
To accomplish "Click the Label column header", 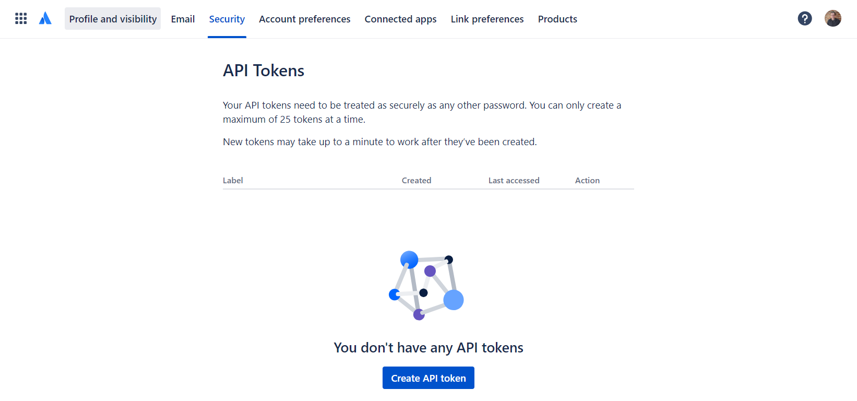I will [233, 180].
